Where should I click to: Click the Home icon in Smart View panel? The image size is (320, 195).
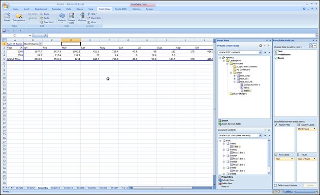click(260, 46)
